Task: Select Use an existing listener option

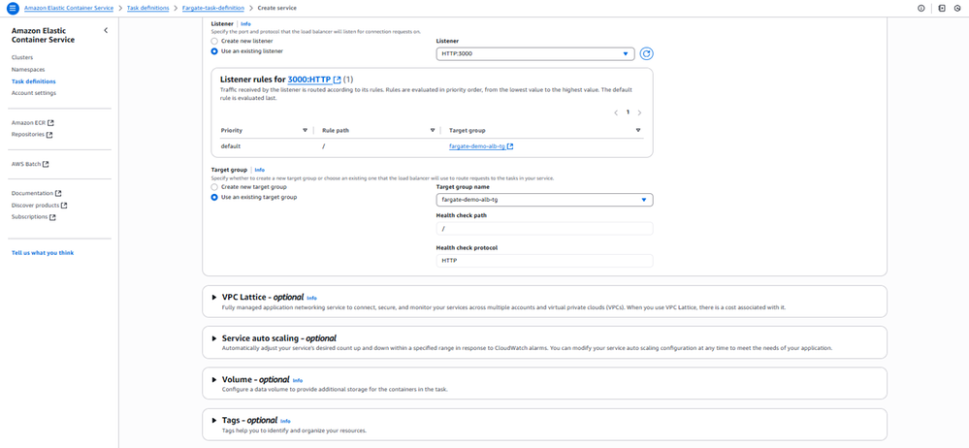Action: [x=214, y=51]
